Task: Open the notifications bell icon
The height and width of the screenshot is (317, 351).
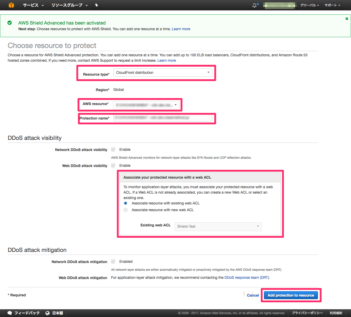Action: click(x=254, y=5)
